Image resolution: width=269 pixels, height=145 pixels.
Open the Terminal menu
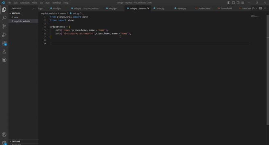point(57,2)
